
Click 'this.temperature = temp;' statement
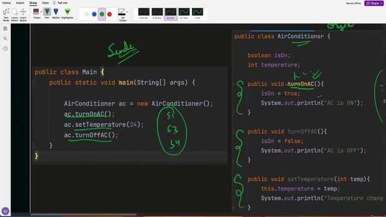click(x=300, y=189)
